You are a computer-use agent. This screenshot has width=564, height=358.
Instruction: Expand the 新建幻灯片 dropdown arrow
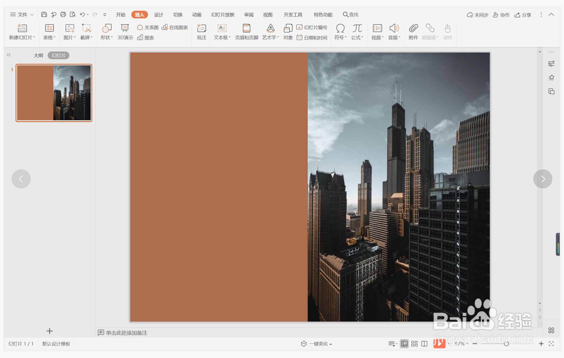pos(34,37)
